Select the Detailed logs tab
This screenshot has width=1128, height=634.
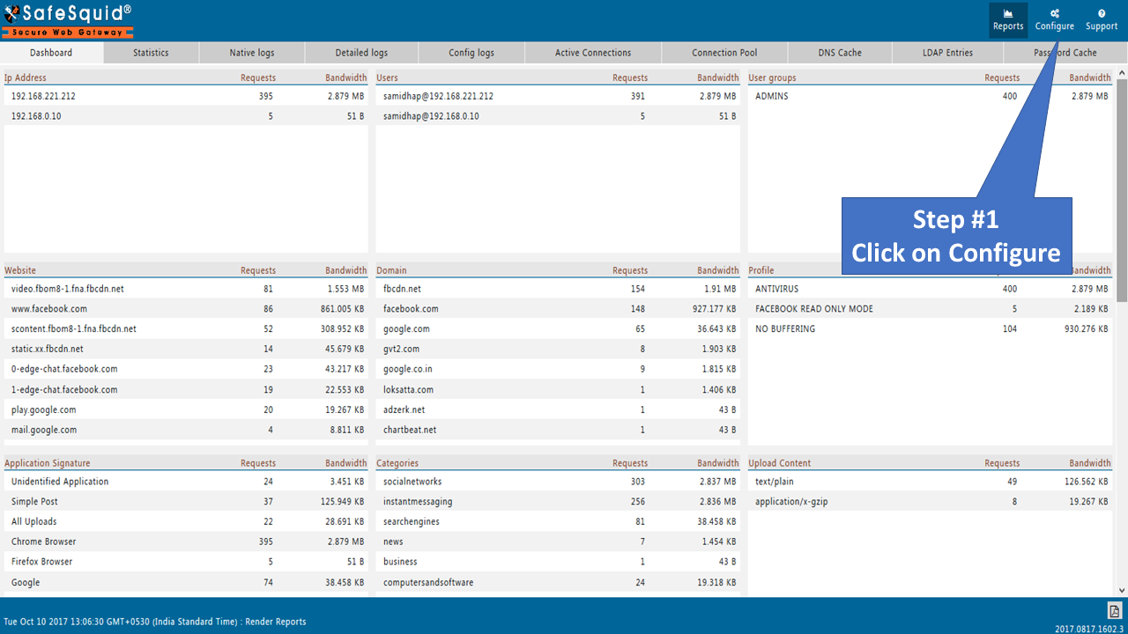pyautogui.click(x=361, y=53)
